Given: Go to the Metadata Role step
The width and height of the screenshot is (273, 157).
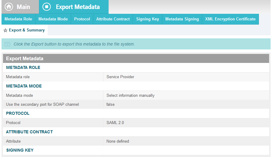Looking at the screenshot, I should (x=18, y=19).
